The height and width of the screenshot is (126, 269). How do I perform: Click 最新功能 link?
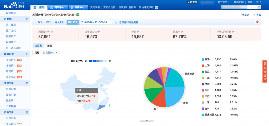tap(239, 2)
